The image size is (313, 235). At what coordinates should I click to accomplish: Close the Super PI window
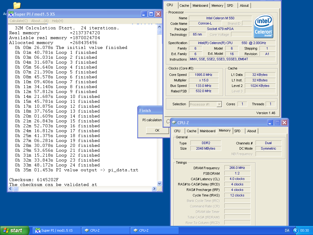click(158, 14)
